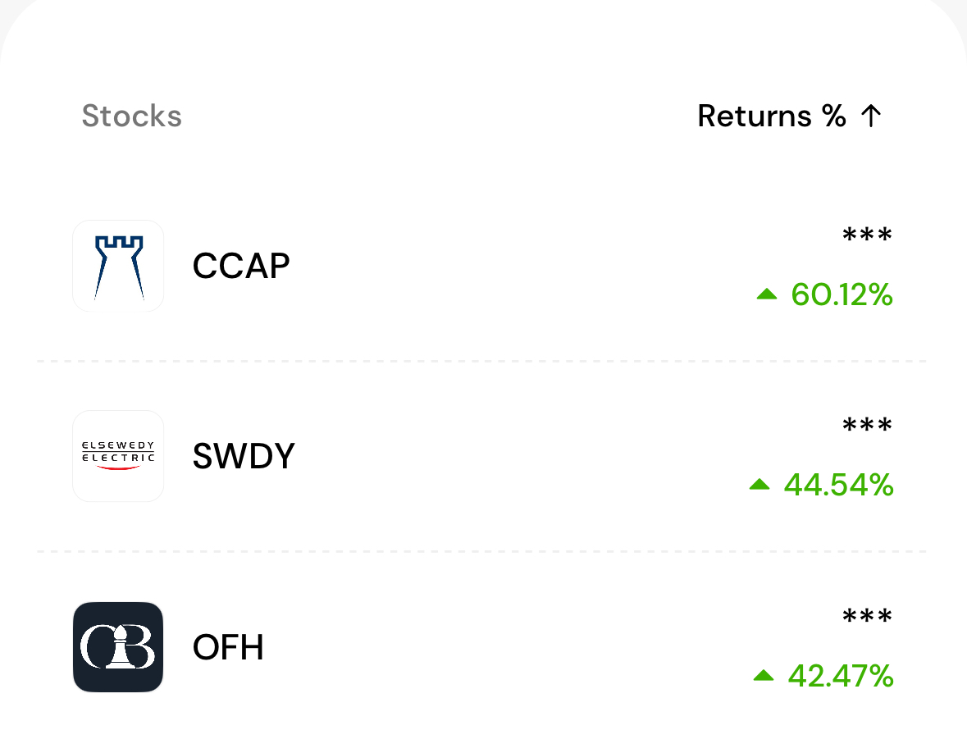Reveal hidden value asterisks for SWDY
The height and width of the screenshot is (730, 967).
[x=867, y=426]
